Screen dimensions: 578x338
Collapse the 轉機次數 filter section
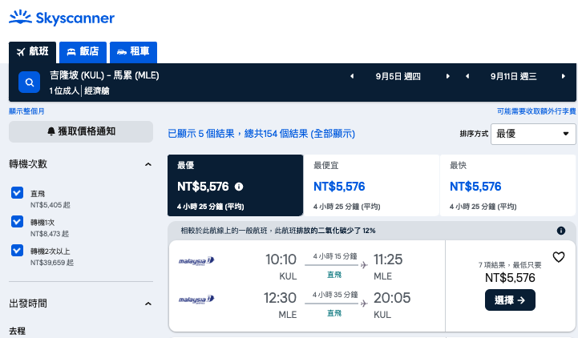pyautogui.click(x=148, y=164)
